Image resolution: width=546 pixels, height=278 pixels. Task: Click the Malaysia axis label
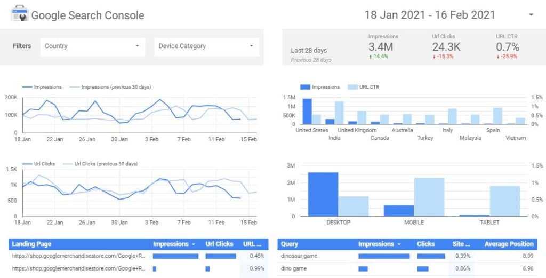(470, 138)
